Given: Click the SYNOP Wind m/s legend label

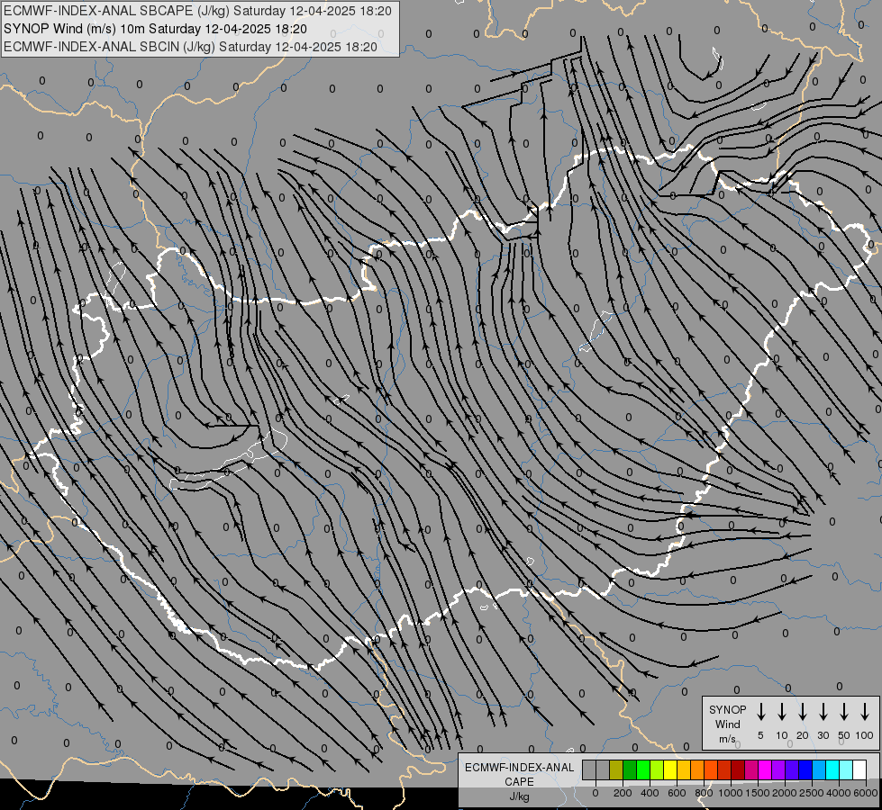Looking at the screenshot, I should pyautogui.click(x=727, y=724).
